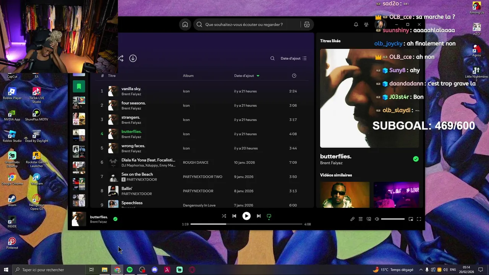Click the Discord icon in the taskbar

point(155,270)
